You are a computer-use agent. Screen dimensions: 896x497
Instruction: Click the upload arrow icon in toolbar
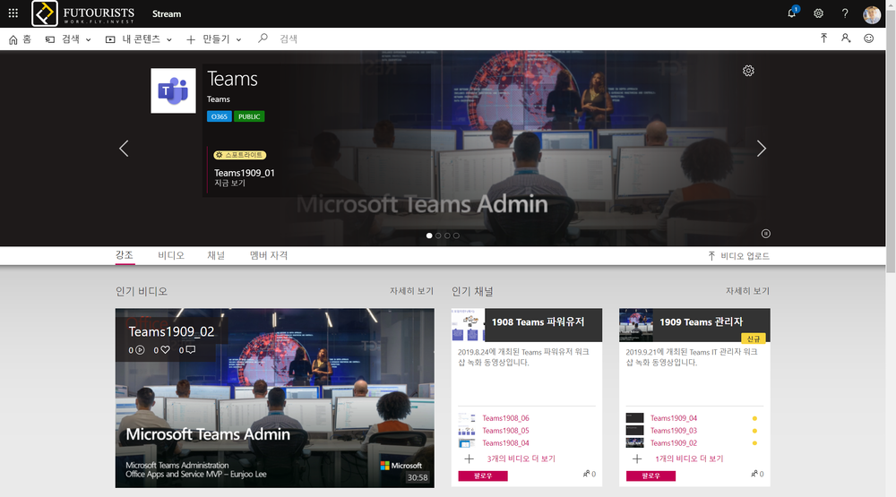(x=824, y=39)
